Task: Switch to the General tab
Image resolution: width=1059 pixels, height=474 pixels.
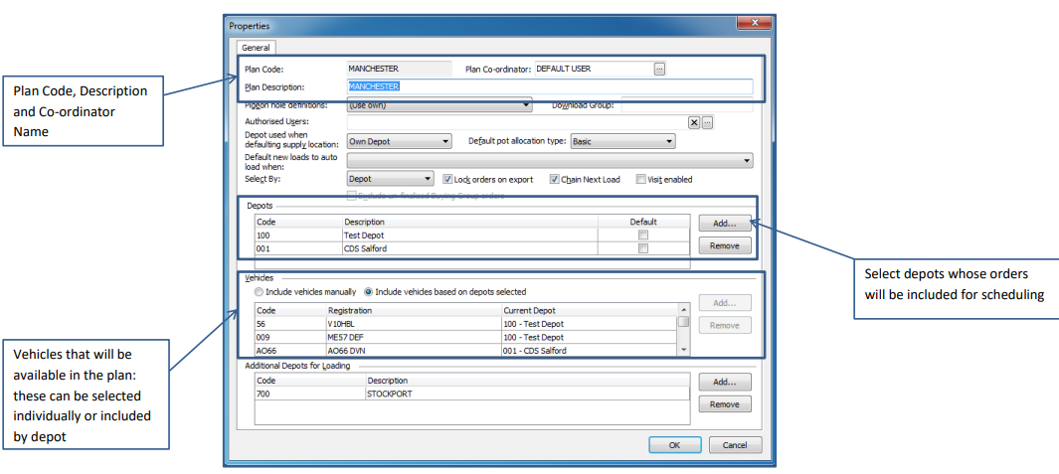Action: (x=256, y=47)
